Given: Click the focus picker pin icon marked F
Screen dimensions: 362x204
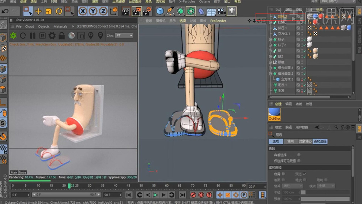Looking at the screenshot, I should 91,36.
